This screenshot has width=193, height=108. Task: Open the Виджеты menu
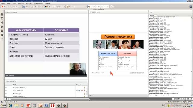pos(29,4)
